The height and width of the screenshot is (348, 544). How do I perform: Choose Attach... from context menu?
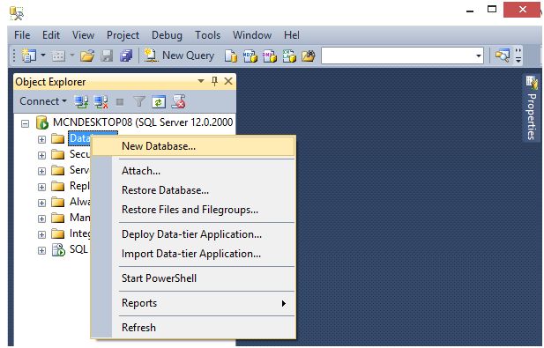coord(193,171)
